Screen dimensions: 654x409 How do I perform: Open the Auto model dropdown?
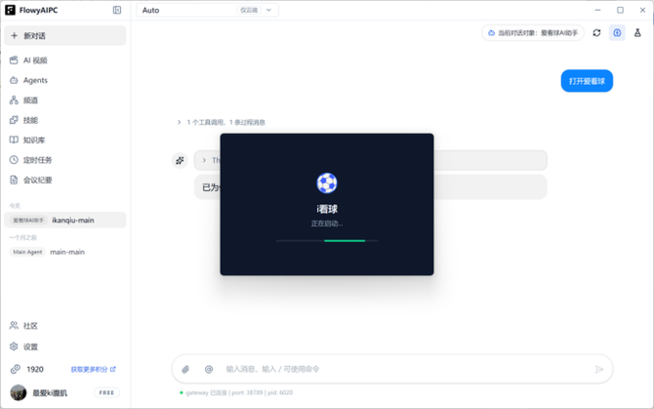pos(207,10)
